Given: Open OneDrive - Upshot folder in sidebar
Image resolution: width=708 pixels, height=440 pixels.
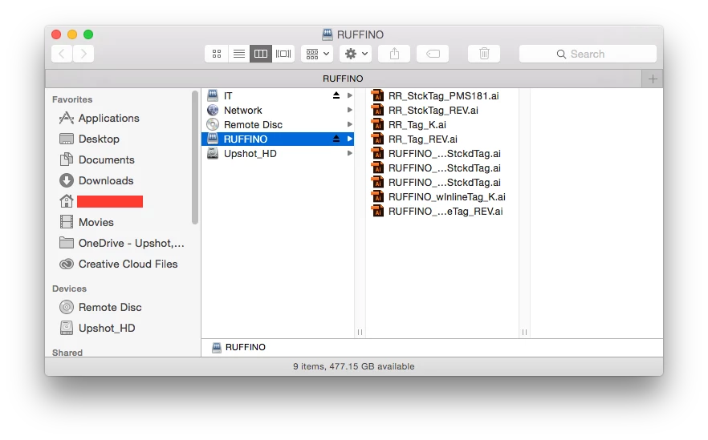Looking at the screenshot, I should pos(122,243).
